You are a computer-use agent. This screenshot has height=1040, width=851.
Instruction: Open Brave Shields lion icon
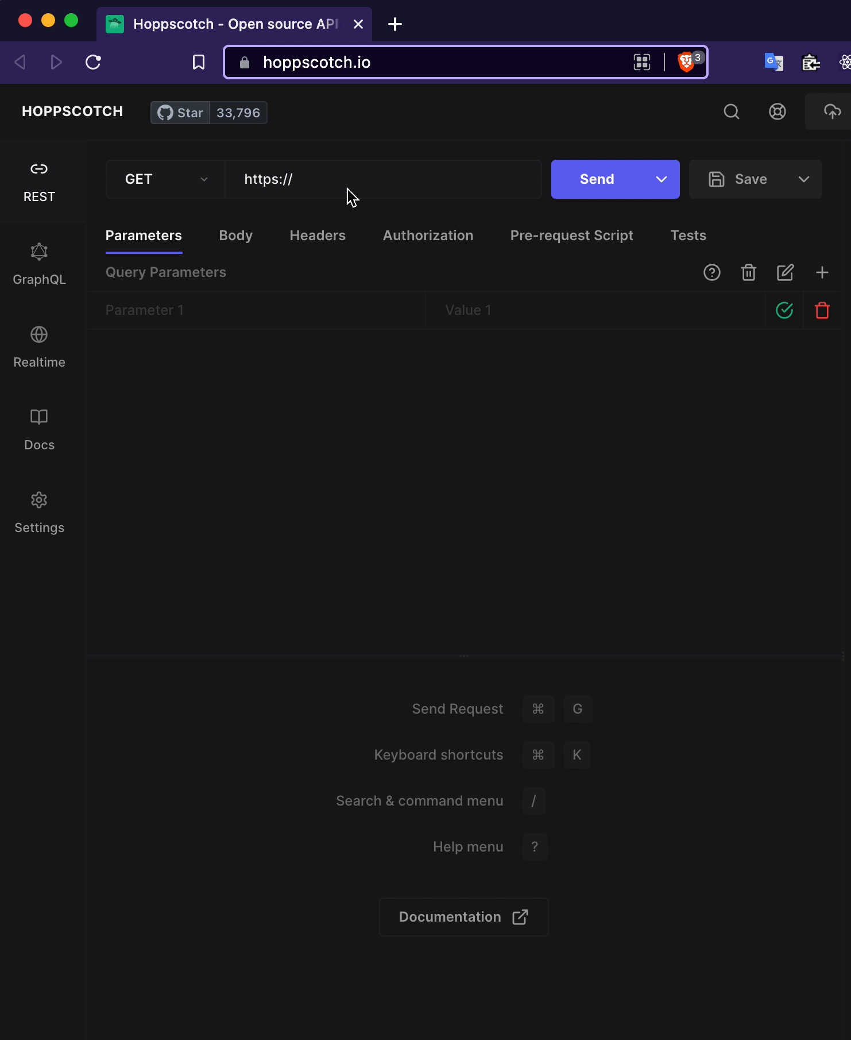[686, 62]
